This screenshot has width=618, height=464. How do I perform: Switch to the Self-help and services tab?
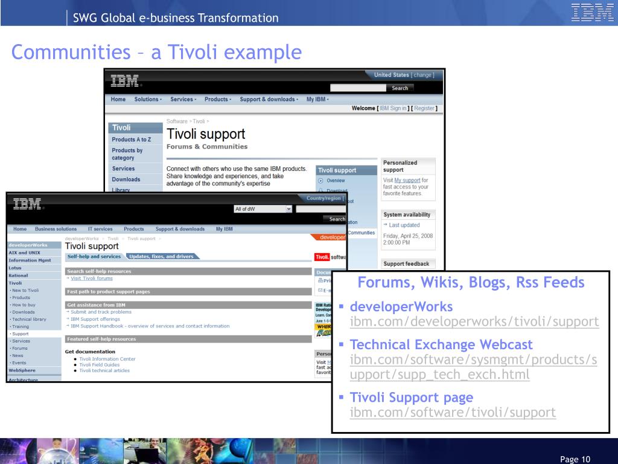pos(94,256)
